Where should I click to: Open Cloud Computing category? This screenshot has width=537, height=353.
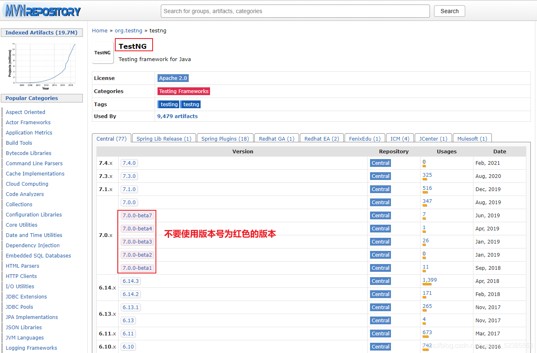pos(27,184)
